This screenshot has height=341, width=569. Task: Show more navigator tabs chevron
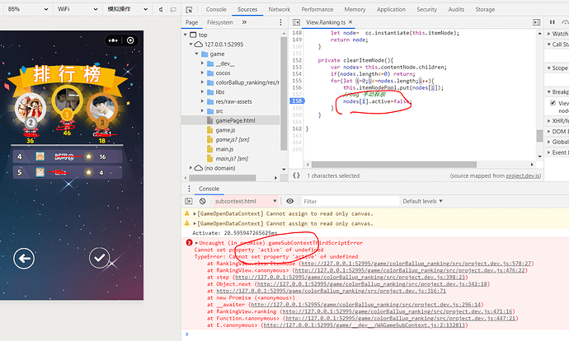pyautogui.click(x=244, y=22)
